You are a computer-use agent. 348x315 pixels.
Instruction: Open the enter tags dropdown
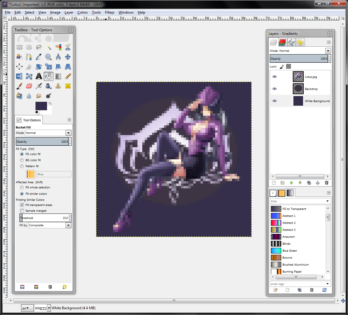(328, 284)
